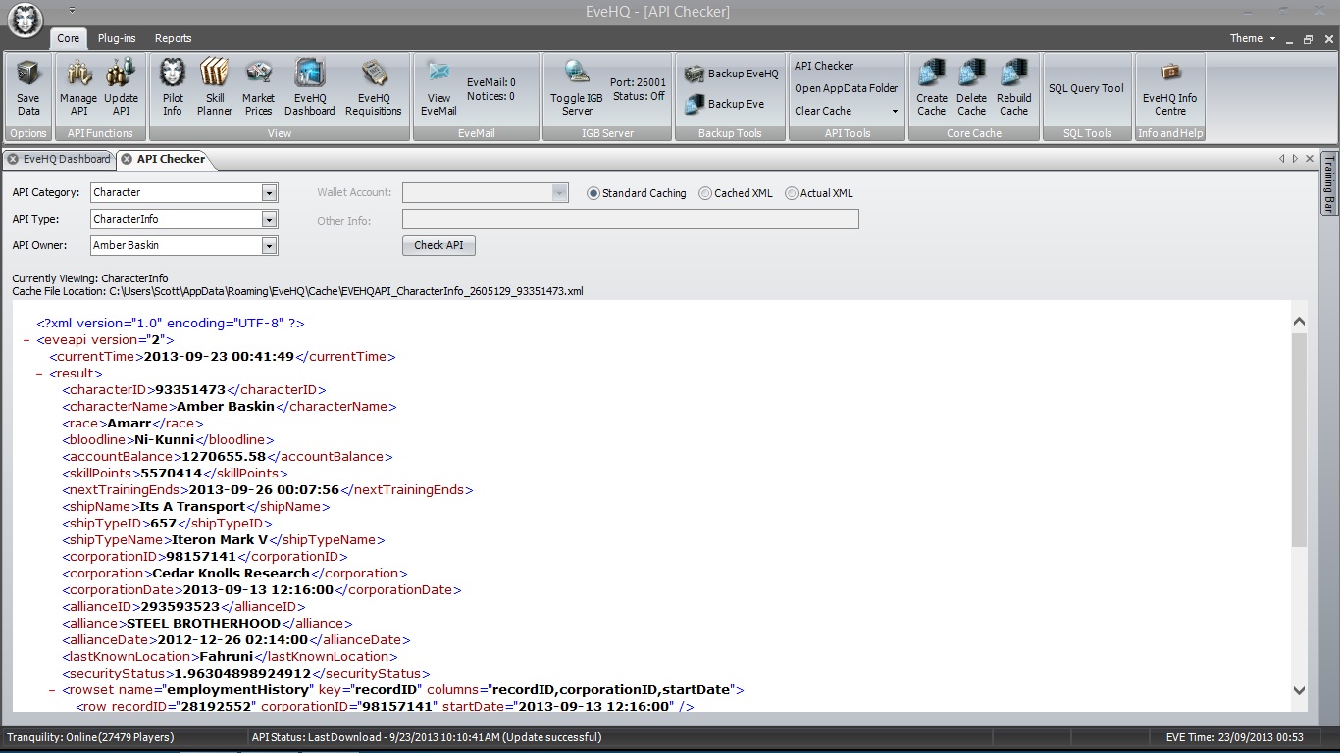Open Manage API from the ribbon
The image size is (1340, 753).
click(x=78, y=88)
